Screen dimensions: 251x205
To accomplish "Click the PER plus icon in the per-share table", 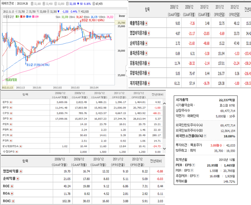I will pyautogui.click(x=11, y=124).
